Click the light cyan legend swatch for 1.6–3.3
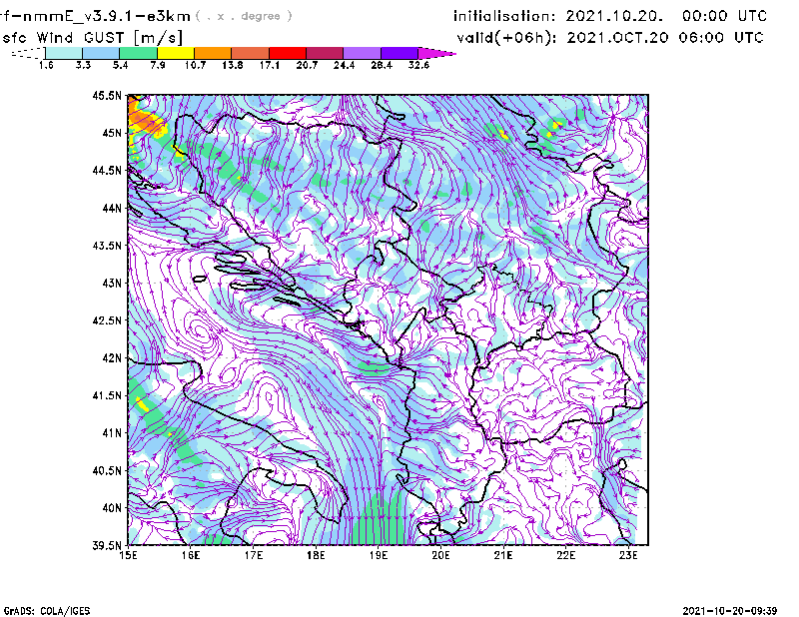The width and height of the screenshot is (799, 617). pyautogui.click(x=64, y=53)
